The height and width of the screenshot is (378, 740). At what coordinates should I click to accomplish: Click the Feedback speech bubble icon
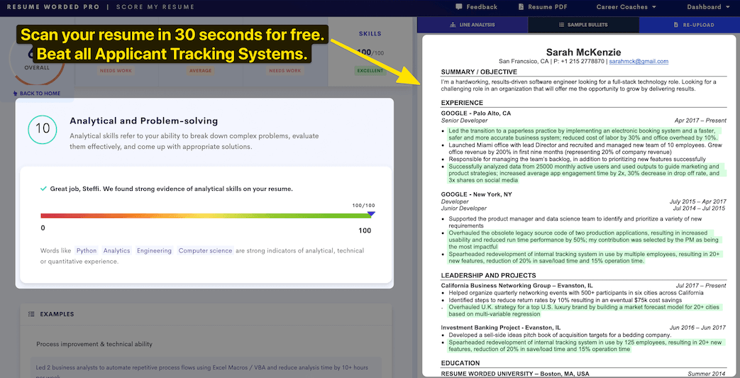coord(459,7)
